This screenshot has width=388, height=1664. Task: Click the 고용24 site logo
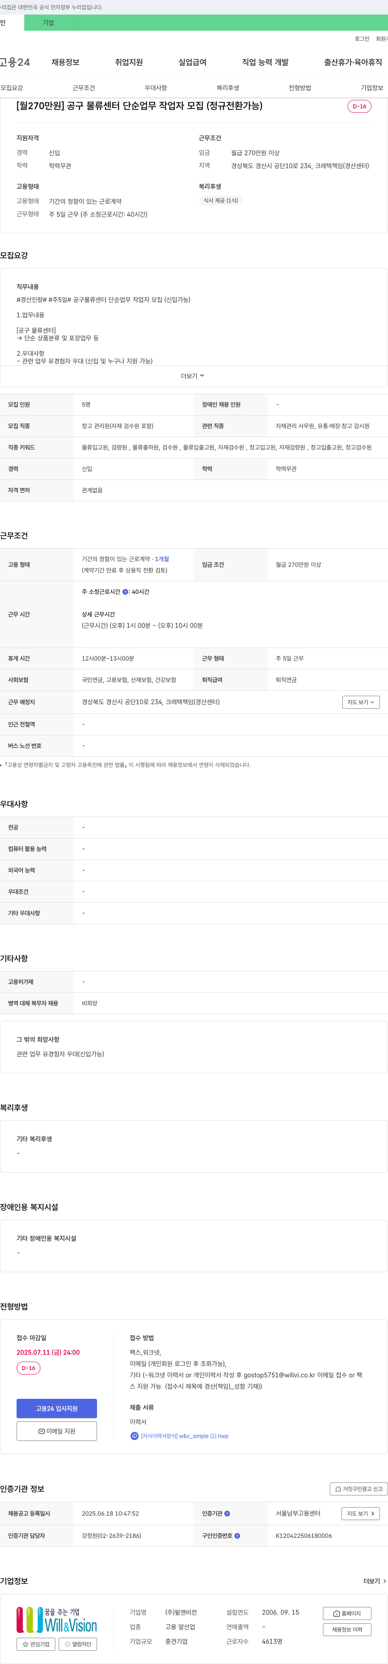point(15,62)
